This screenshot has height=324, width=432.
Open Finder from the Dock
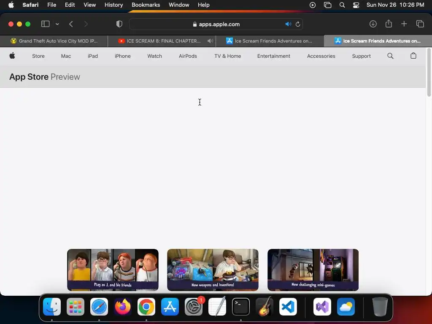click(52, 307)
